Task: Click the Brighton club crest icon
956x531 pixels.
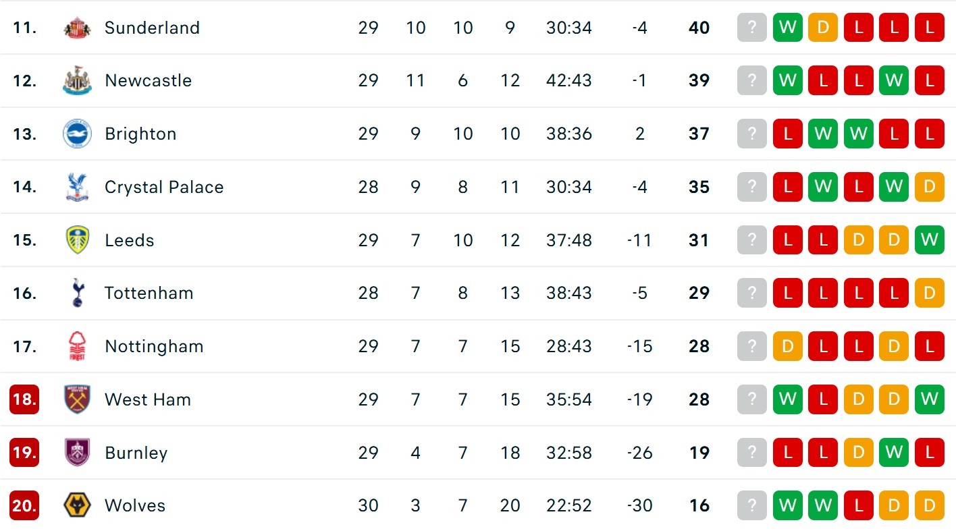Action: 77,134
